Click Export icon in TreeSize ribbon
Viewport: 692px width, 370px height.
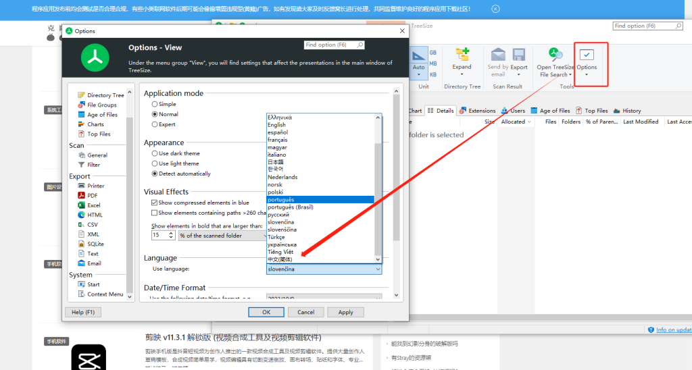coord(518,55)
